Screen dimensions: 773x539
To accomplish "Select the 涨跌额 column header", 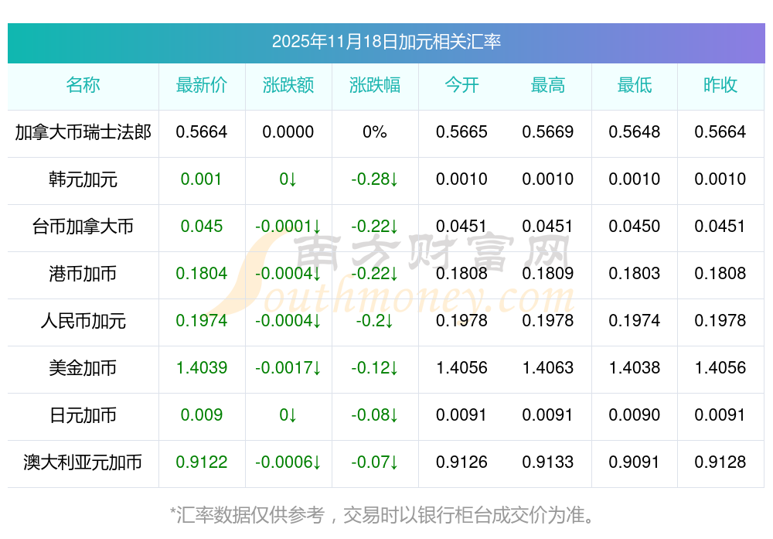I will click(x=288, y=86).
